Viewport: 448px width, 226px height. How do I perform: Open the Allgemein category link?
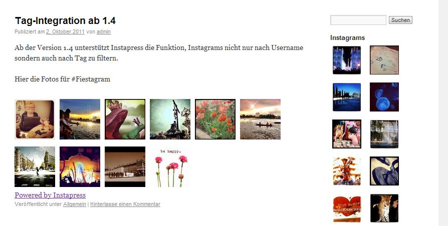pyautogui.click(x=75, y=204)
